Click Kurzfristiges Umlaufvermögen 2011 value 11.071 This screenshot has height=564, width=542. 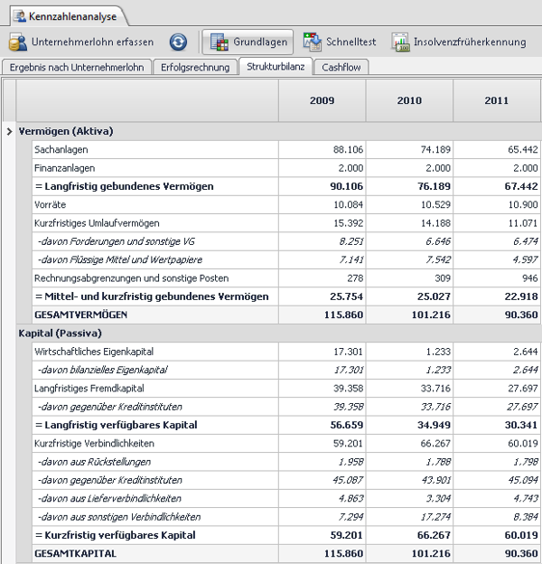pyautogui.click(x=523, y=223)
